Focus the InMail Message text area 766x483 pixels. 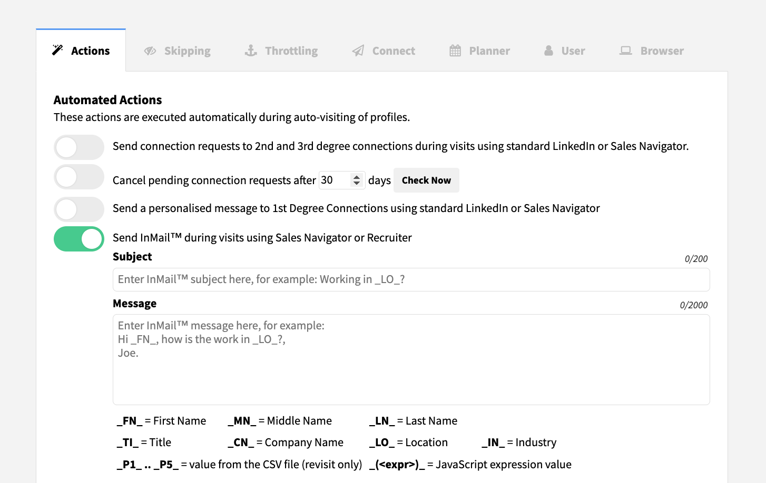[411, 360]
